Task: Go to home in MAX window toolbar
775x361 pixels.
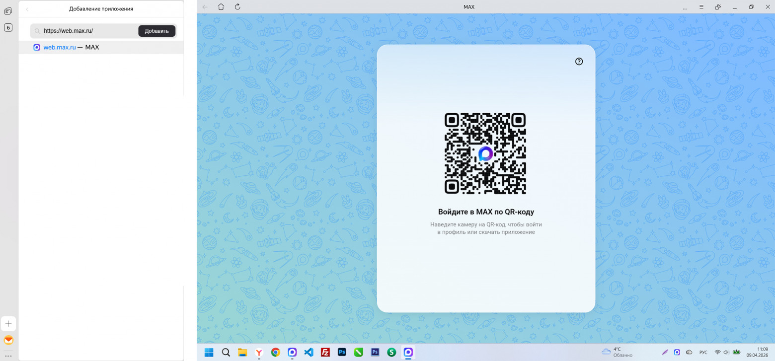Action: 221,7
